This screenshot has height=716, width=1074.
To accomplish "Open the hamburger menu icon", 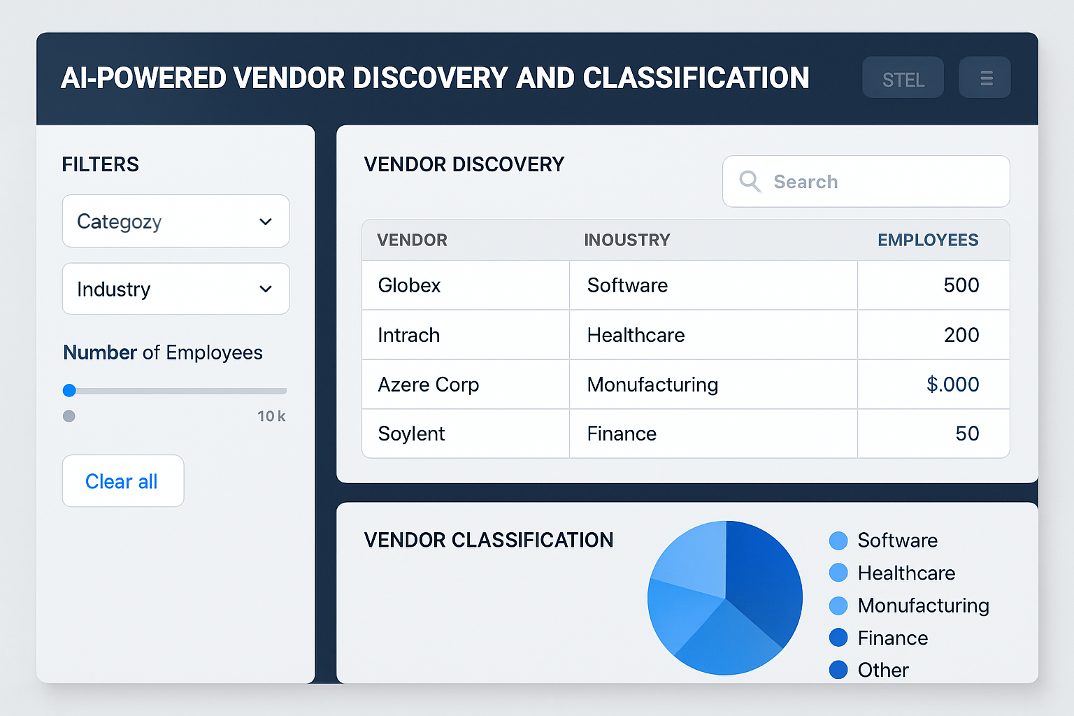I will 984,77.
